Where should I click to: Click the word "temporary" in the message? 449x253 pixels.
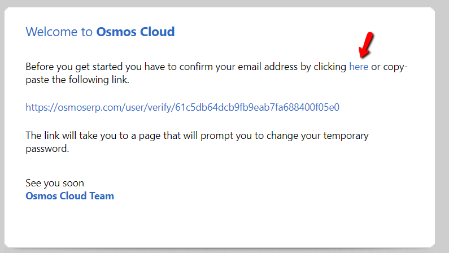[346, 136]
